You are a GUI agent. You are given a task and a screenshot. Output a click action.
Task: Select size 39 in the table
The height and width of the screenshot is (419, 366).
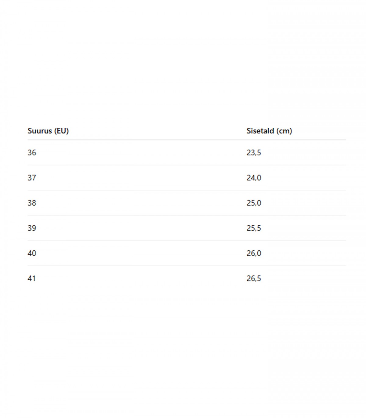[x=32, y=228]
